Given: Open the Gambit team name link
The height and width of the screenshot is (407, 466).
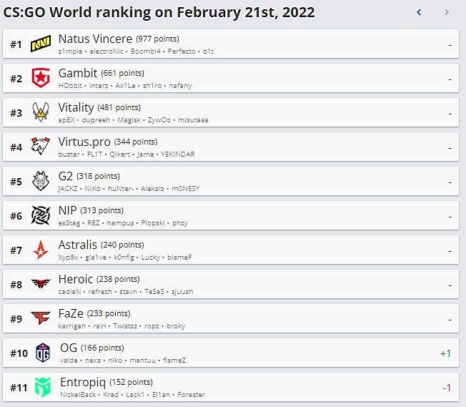Looking at the screenshot, I should point(77,73).
